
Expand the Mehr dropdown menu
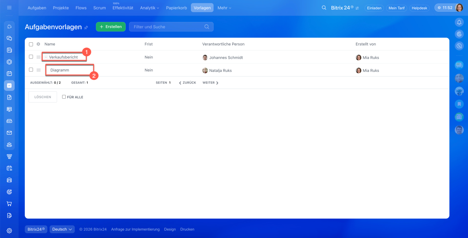pyautogui.click(x=224, y=8)
